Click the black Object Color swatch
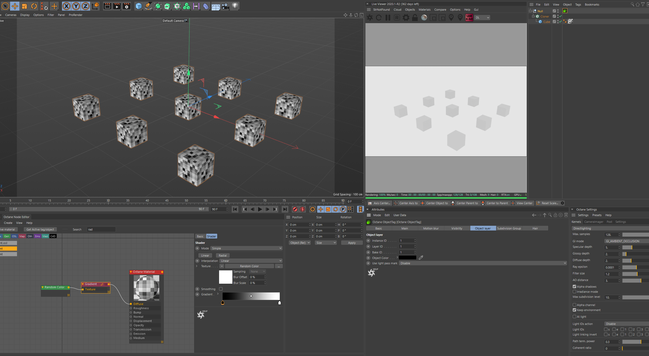Screen dimensions: 649x356 pos(407,258)
